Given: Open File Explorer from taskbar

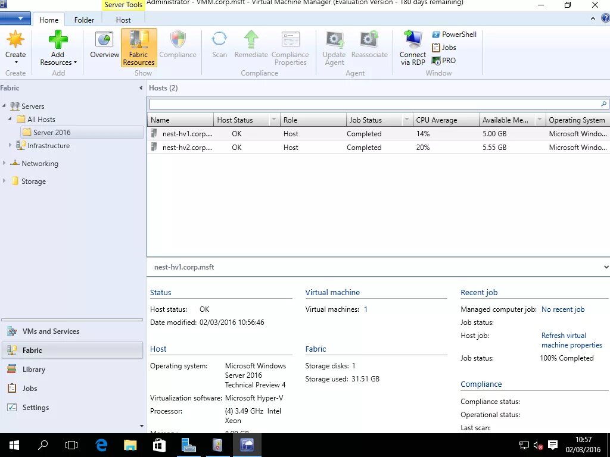Looking at the screenshot, I should (130, 445).
